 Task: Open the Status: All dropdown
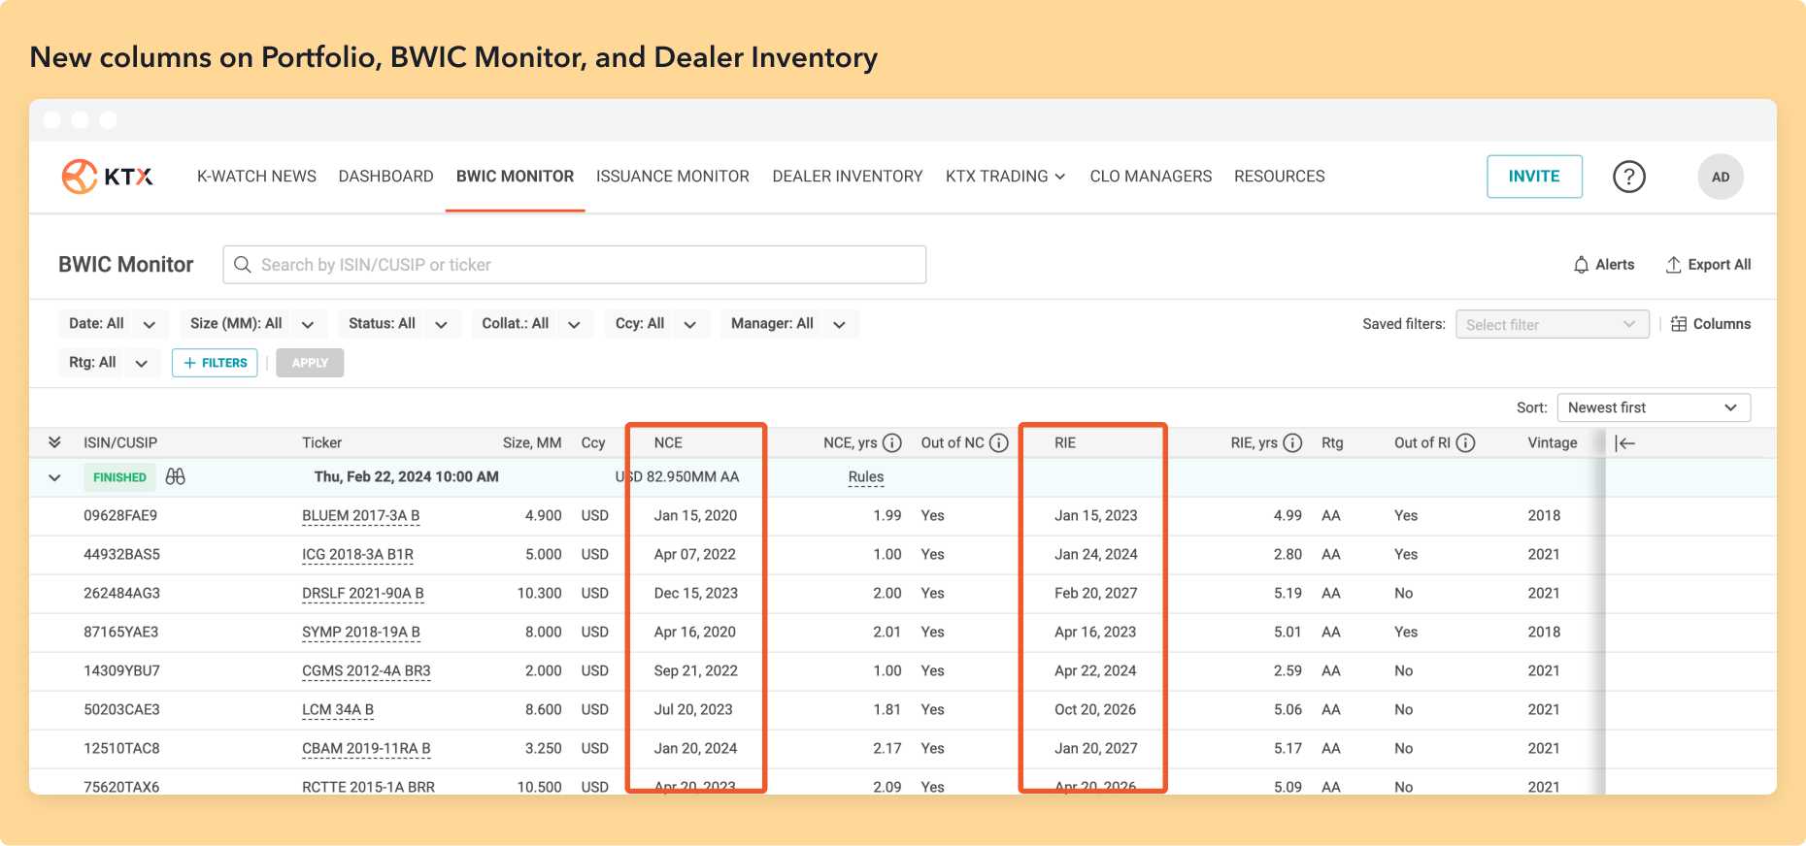[x=398, y=324]
